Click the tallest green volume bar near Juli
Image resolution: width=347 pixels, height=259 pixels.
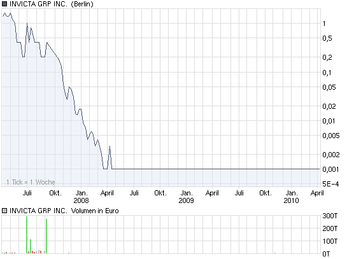[x=27, y=235]
